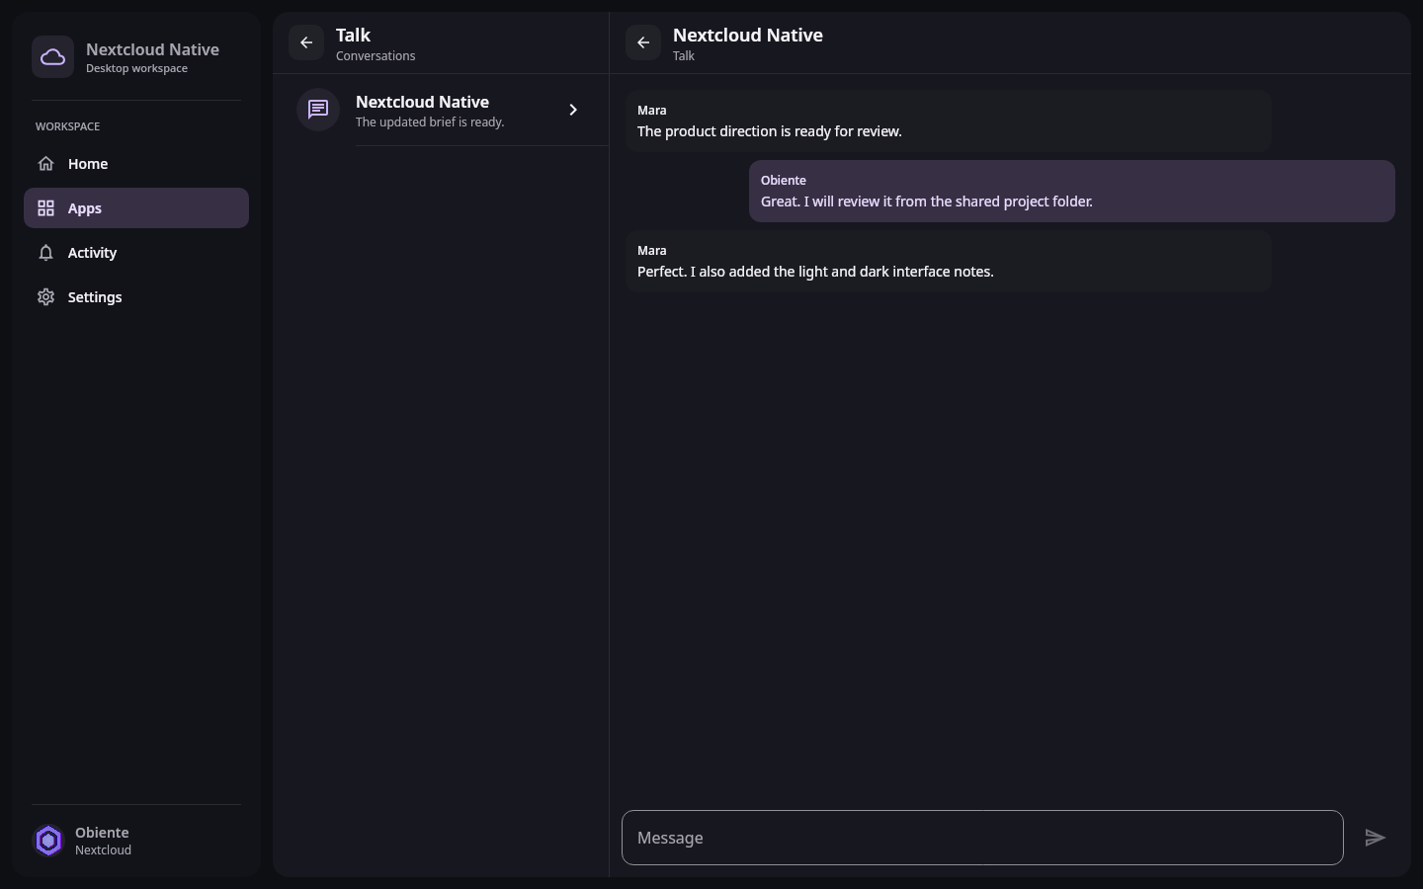Click the 'Nextcloud Native' chat header title
The width and height of the screenshot is (1423, 889).
[x=748, y=36]
